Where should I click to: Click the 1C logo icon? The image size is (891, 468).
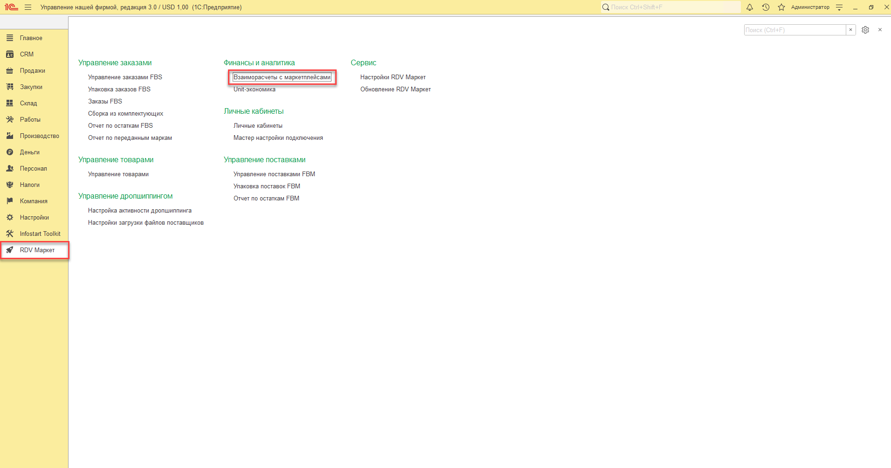[x=11, y=7]
